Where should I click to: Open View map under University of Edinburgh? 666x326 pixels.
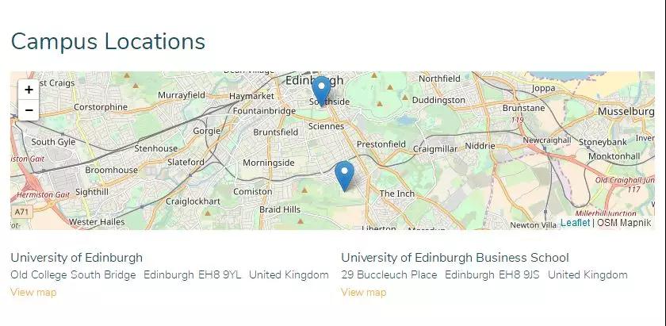coord(33,293)
